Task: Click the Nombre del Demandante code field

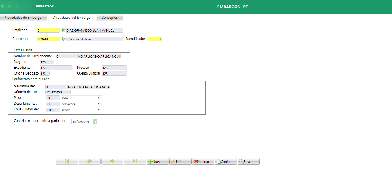Action: tap(66, 56)
